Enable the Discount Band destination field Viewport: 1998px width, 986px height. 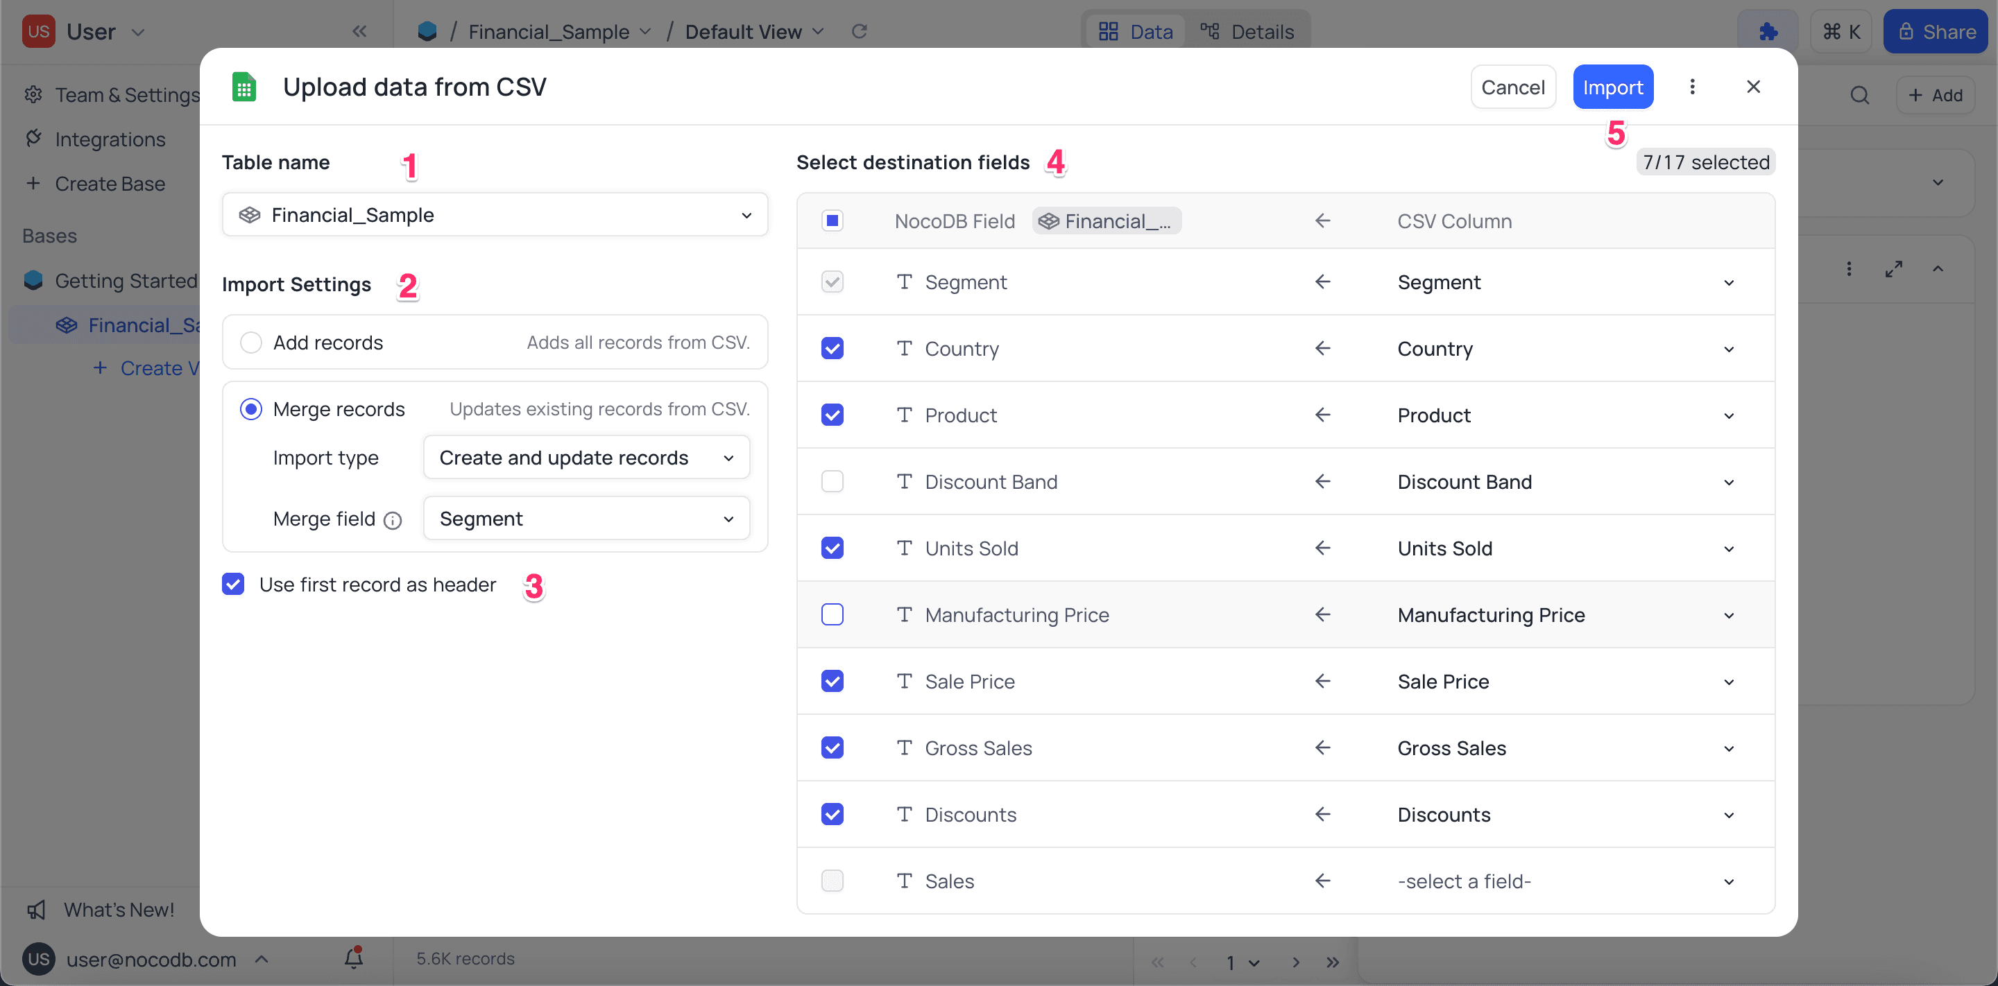coord(832,481)
